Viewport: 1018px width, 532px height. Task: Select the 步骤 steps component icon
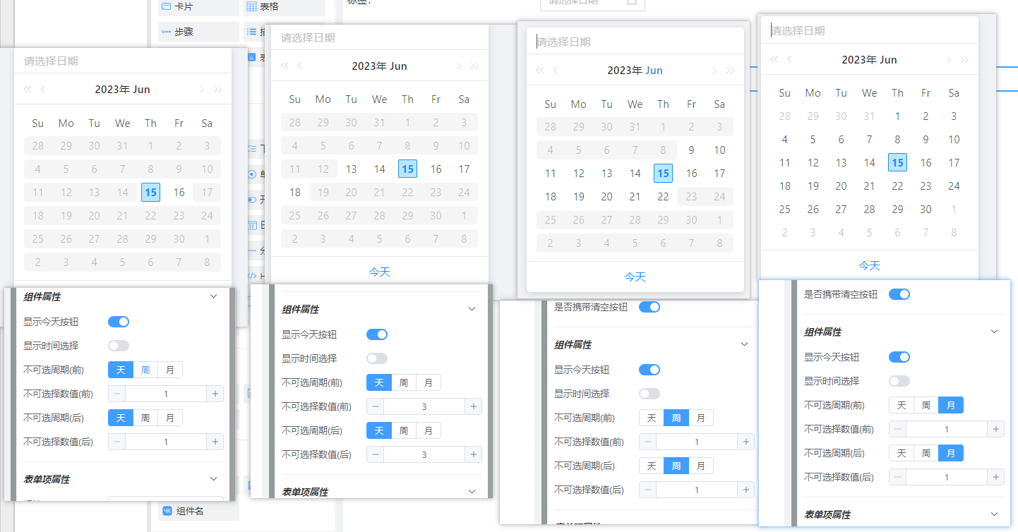click(x=166, y=32)
